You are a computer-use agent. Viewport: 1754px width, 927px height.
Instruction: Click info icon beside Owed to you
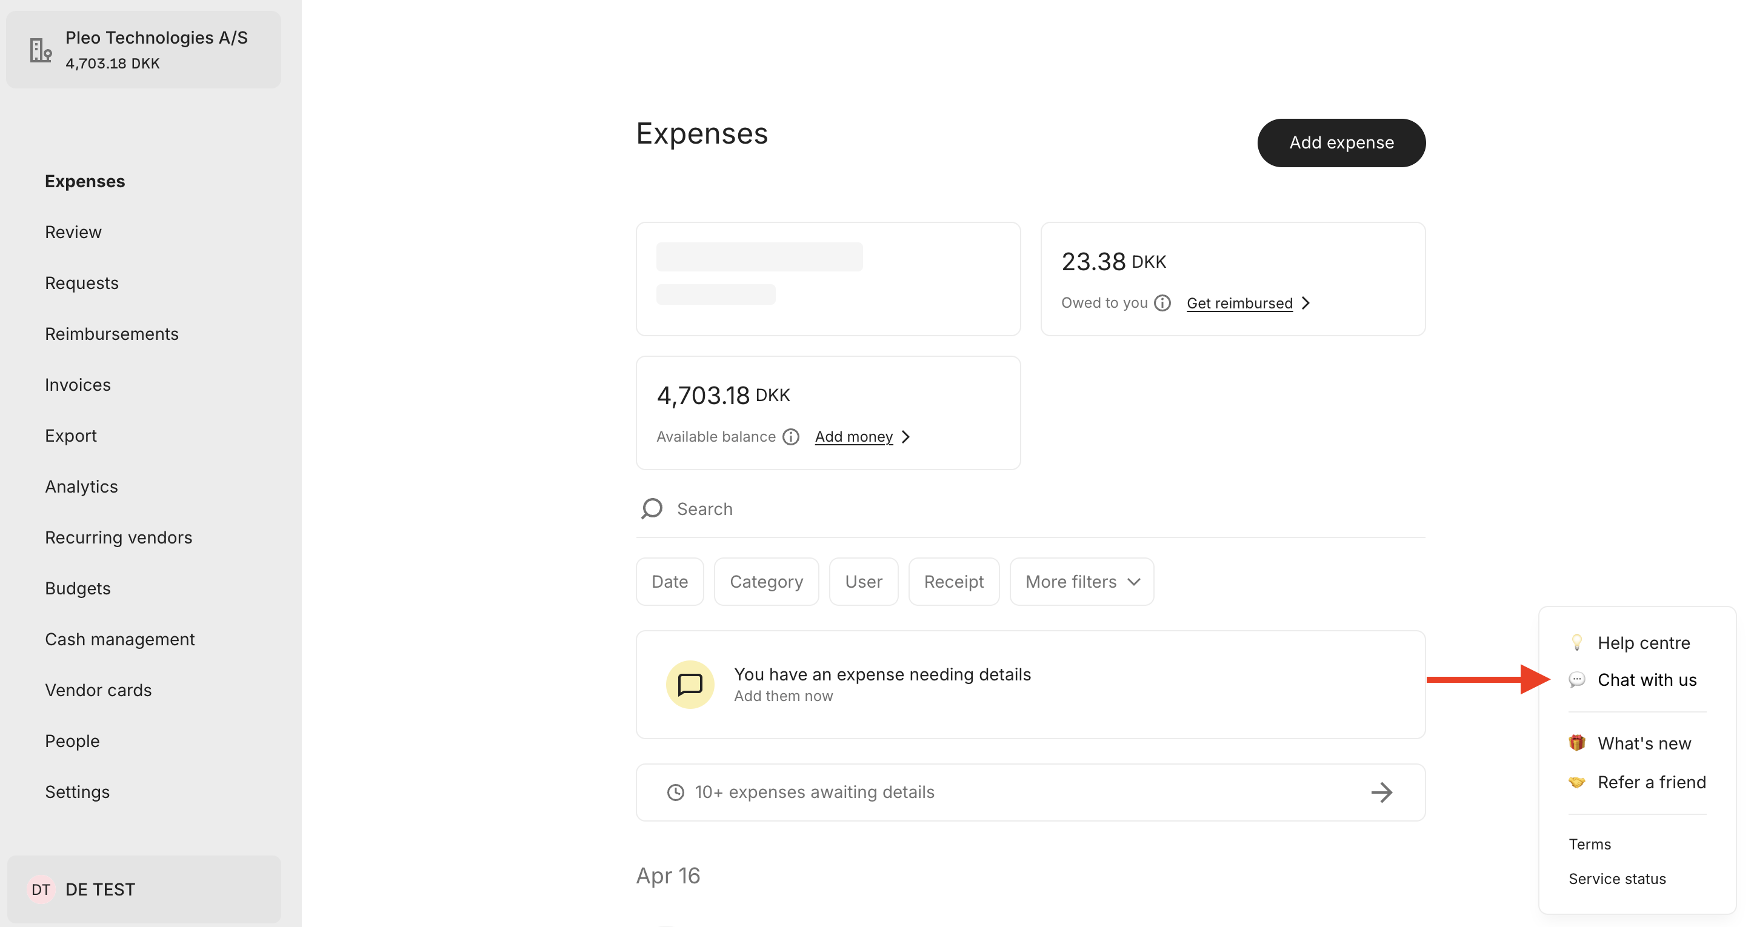(1162, 303)
